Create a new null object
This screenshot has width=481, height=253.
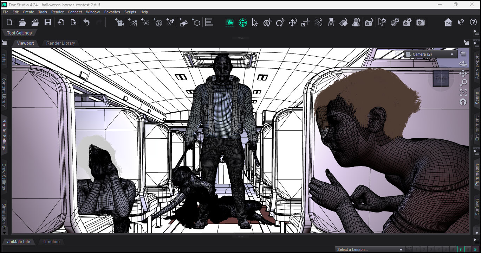(x=196, y=23)
